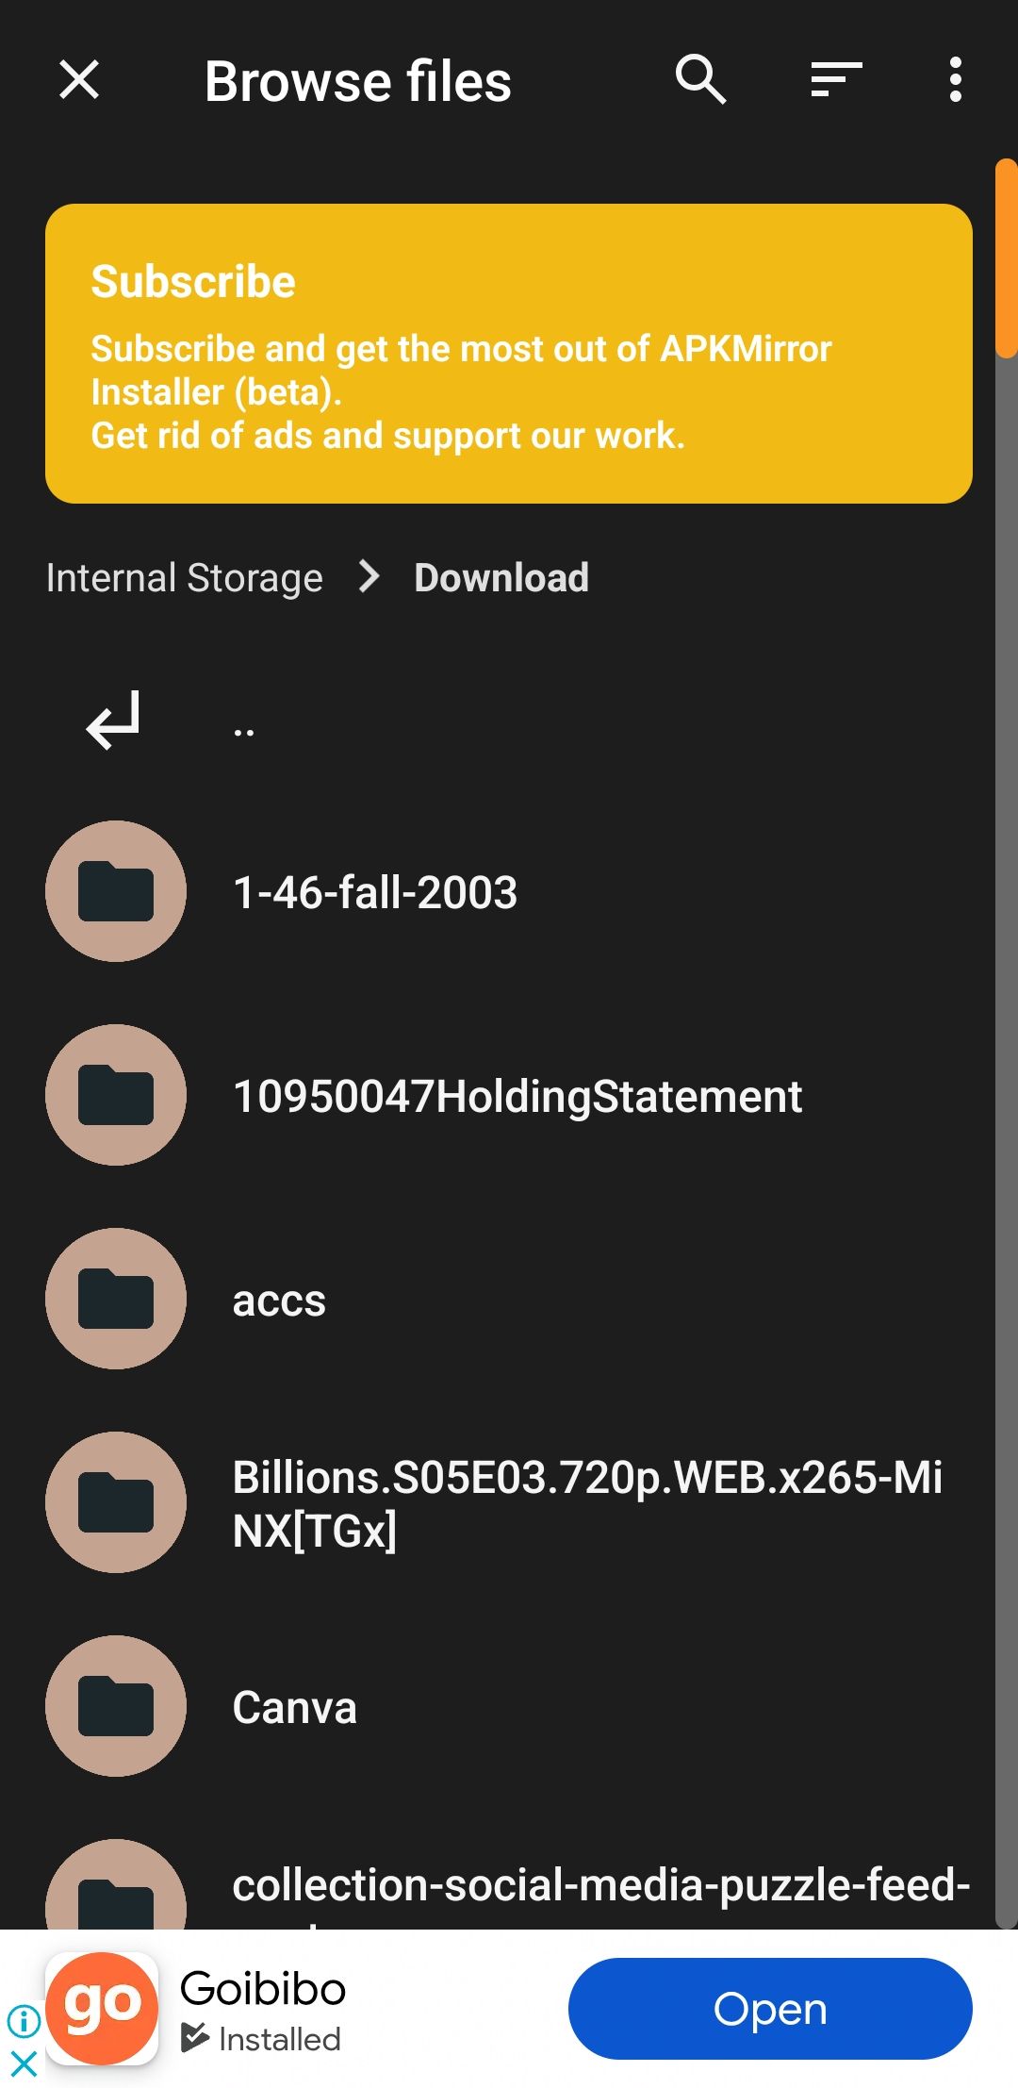
Task: Click the 1-46-fall-2003 folder icon
Action: [x=116, y=891]
